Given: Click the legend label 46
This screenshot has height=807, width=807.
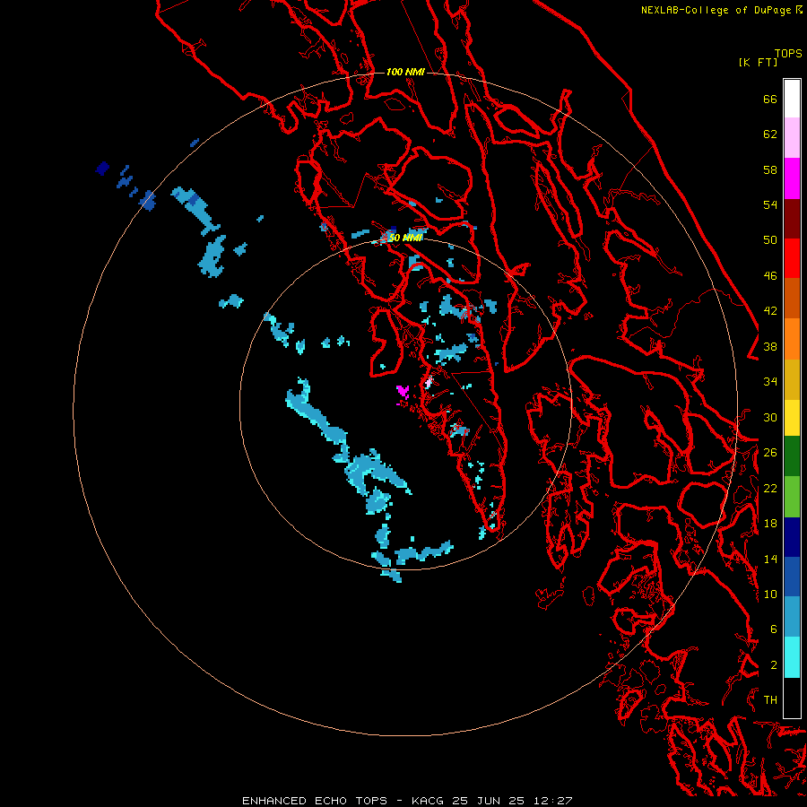Looking at the screenshot, I should point(770,276).
